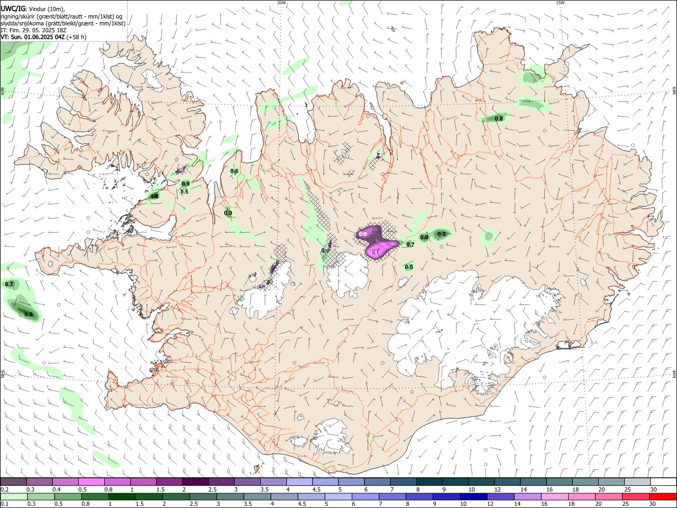677x508 pixels.
Task: Pick the pale green 0.1 swatch in bottom legend row
Action: (14, 496)
